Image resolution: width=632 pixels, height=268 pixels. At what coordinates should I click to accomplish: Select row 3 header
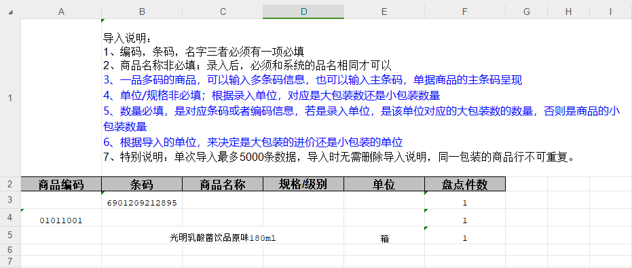point(10,199)
